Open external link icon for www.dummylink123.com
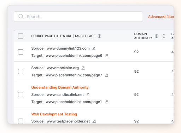The image size is (181, 133). pos(94,48)
